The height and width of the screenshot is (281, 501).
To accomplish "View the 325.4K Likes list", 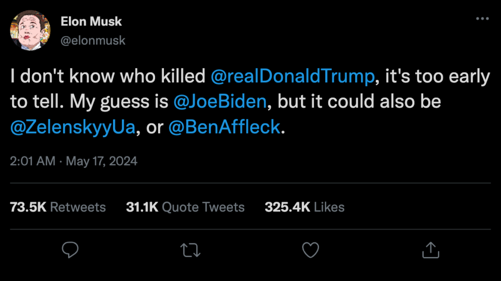I will pos(304,207).
